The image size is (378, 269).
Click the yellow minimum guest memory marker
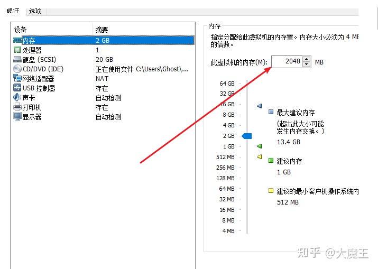[260, 156]
